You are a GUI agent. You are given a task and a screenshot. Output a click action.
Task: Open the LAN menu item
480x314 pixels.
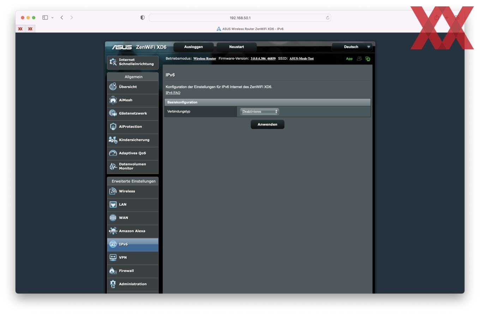133,205
